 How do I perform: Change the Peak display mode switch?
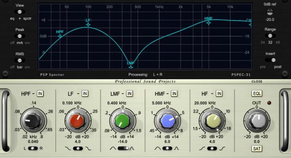pyautogui.click(x=19, y=36)
